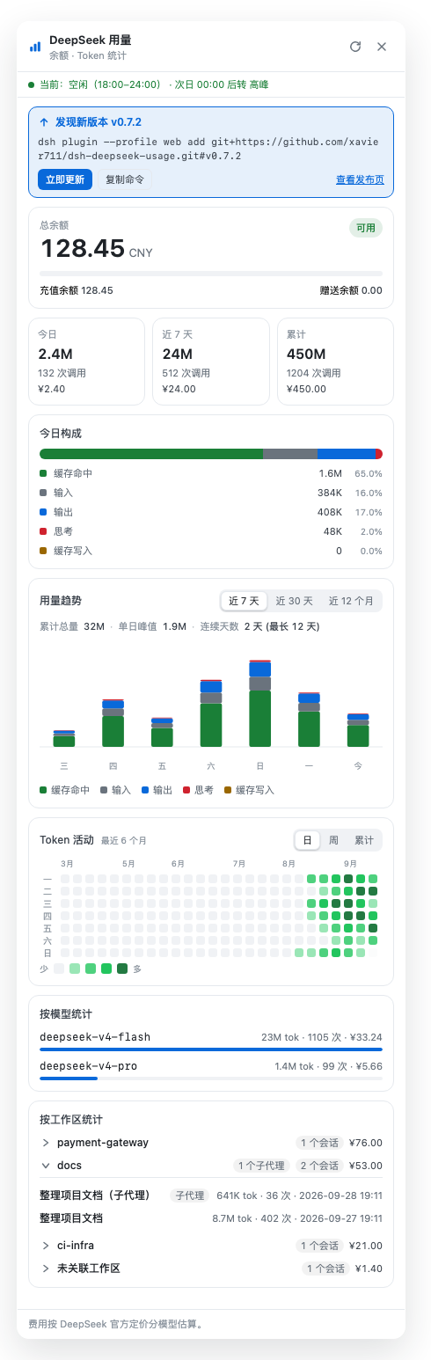Viewport: 431px width, 1360px height.
Task: Open the 查看发布页 link
Action: click(360, 179)
